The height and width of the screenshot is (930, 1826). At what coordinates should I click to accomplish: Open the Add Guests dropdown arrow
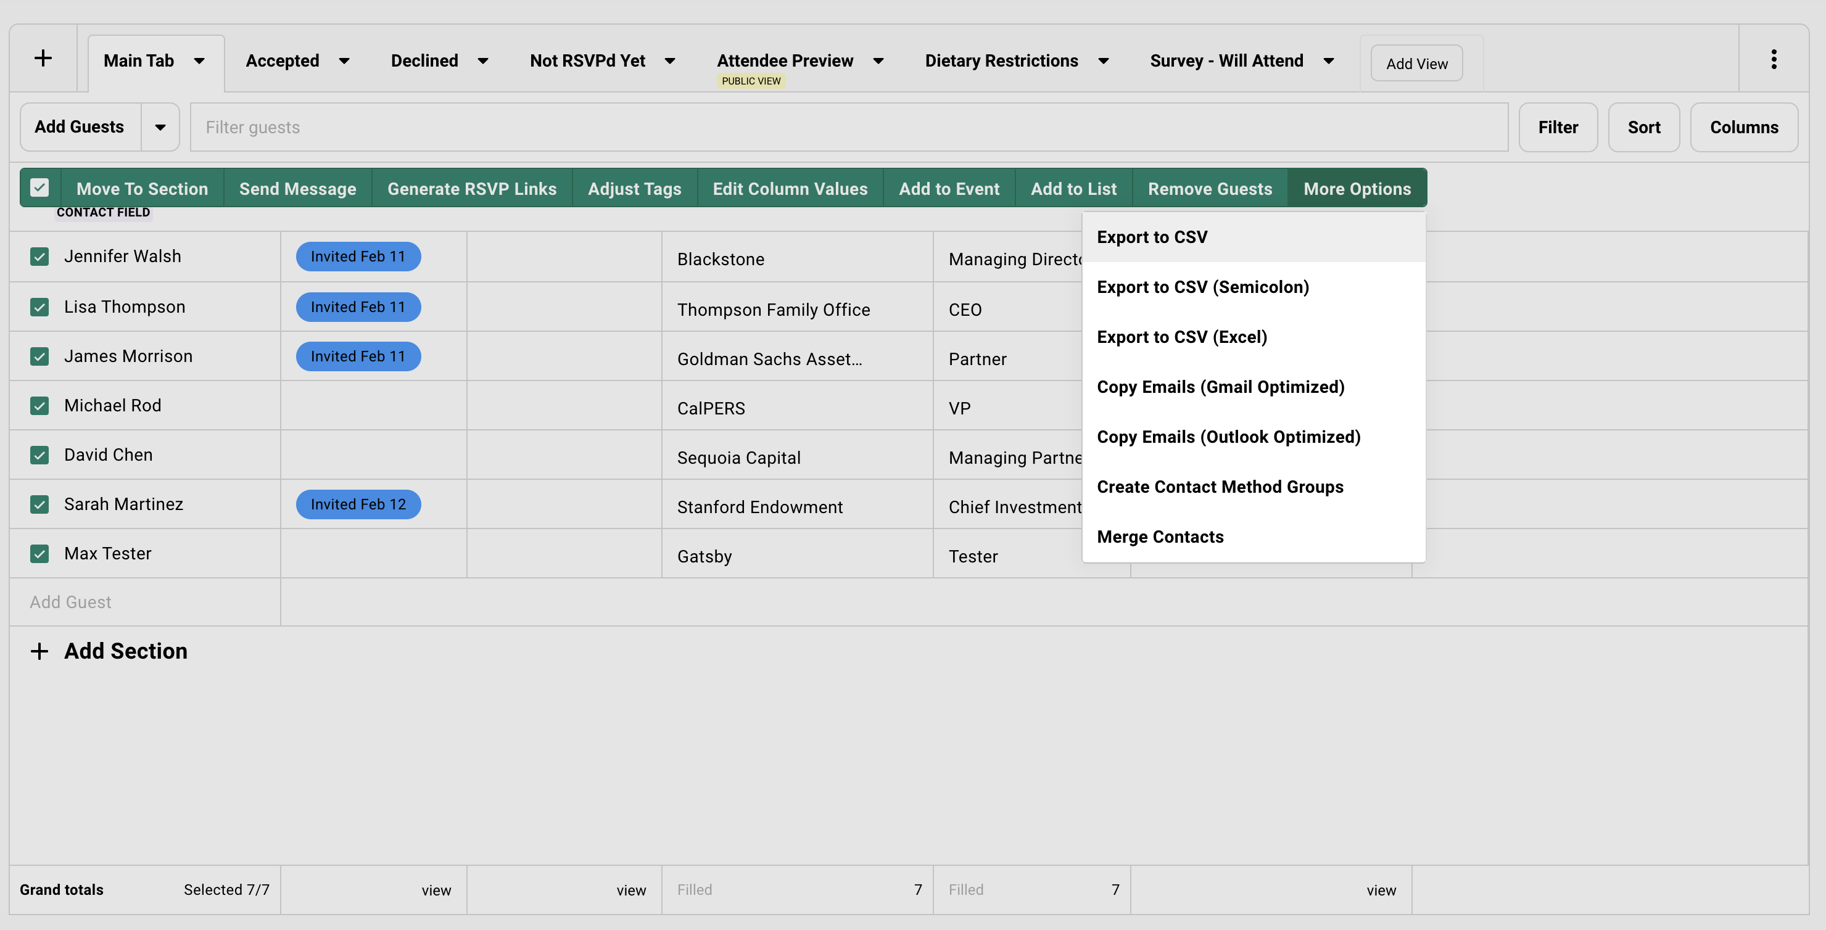(x=160, y=127)
